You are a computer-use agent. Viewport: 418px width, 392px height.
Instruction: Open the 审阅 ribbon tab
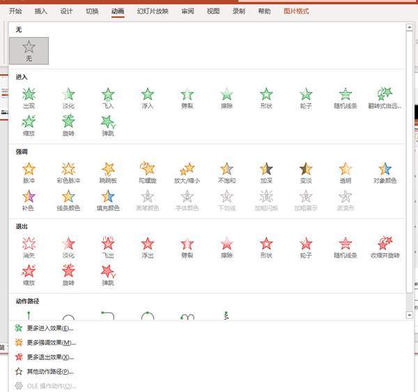pyautogui.click(x=187, y=11)
